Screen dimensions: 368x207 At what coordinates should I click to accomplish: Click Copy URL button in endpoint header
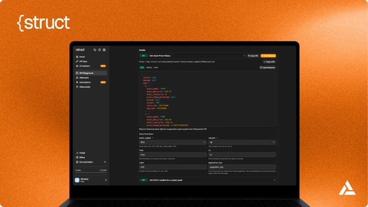coord(253,56)
